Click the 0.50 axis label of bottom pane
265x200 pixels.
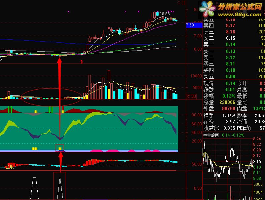tap(198, 188)
